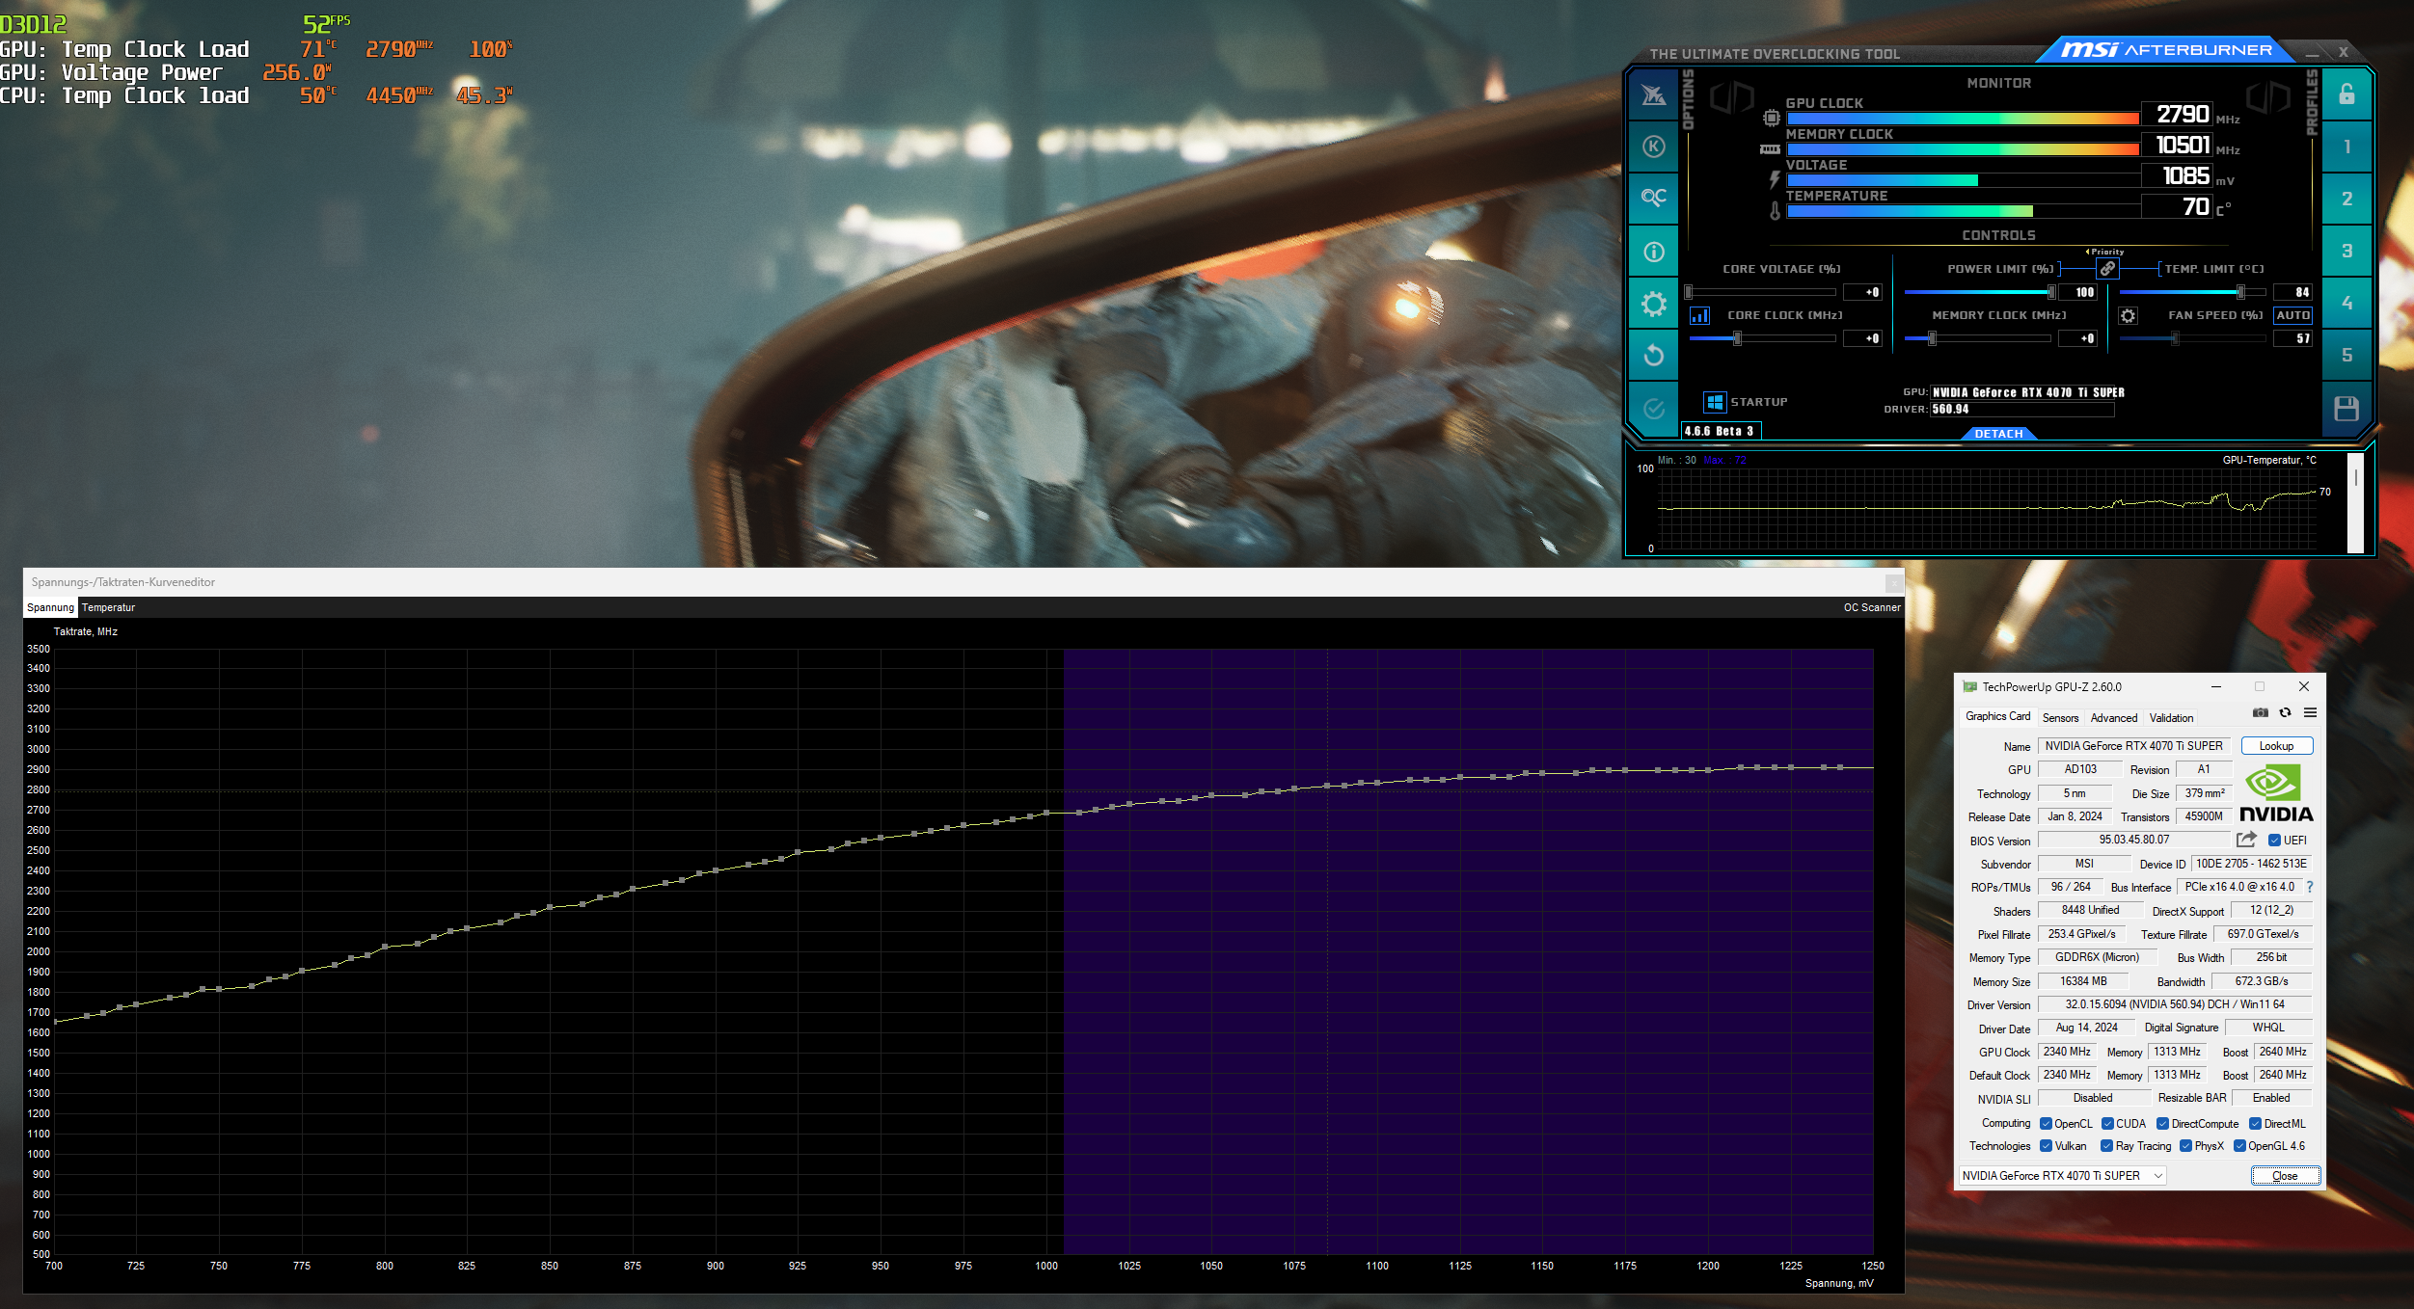Click the Kombustor K icon
The height and width of the screenshot is (1309, 2414).
(1653, 147)
